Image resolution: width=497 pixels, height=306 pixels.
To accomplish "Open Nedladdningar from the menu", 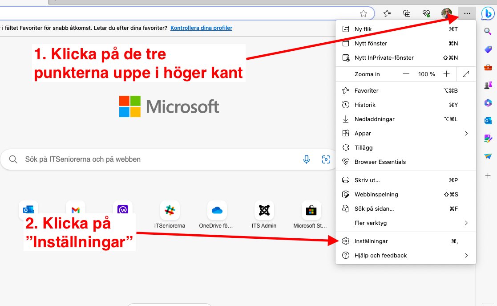I will pos(406,119).
